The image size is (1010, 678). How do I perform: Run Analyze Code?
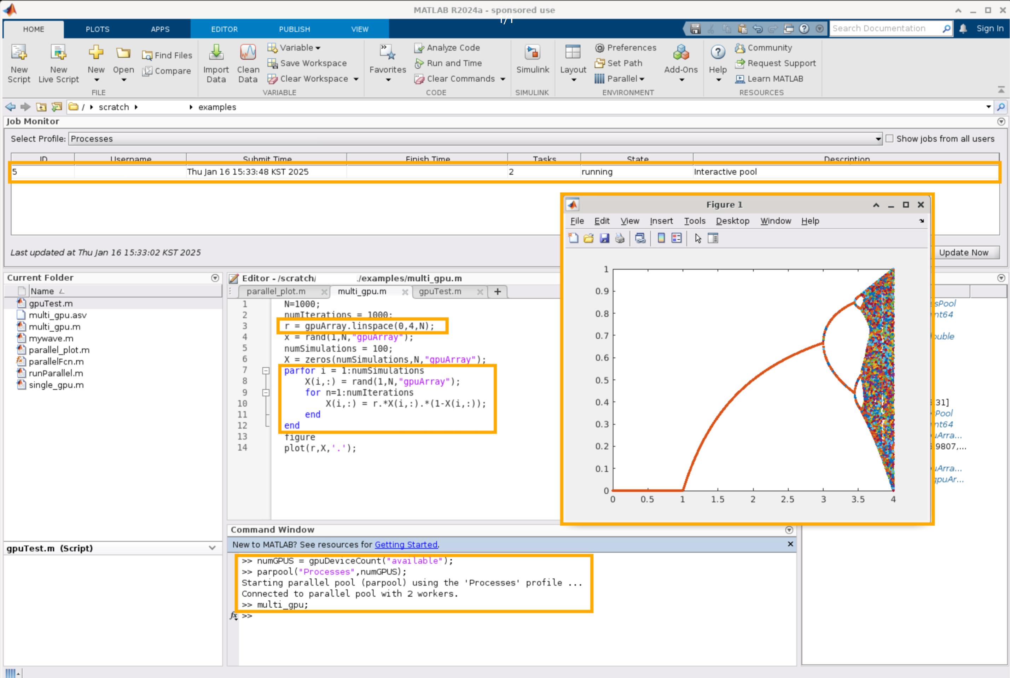pos(447,48)
